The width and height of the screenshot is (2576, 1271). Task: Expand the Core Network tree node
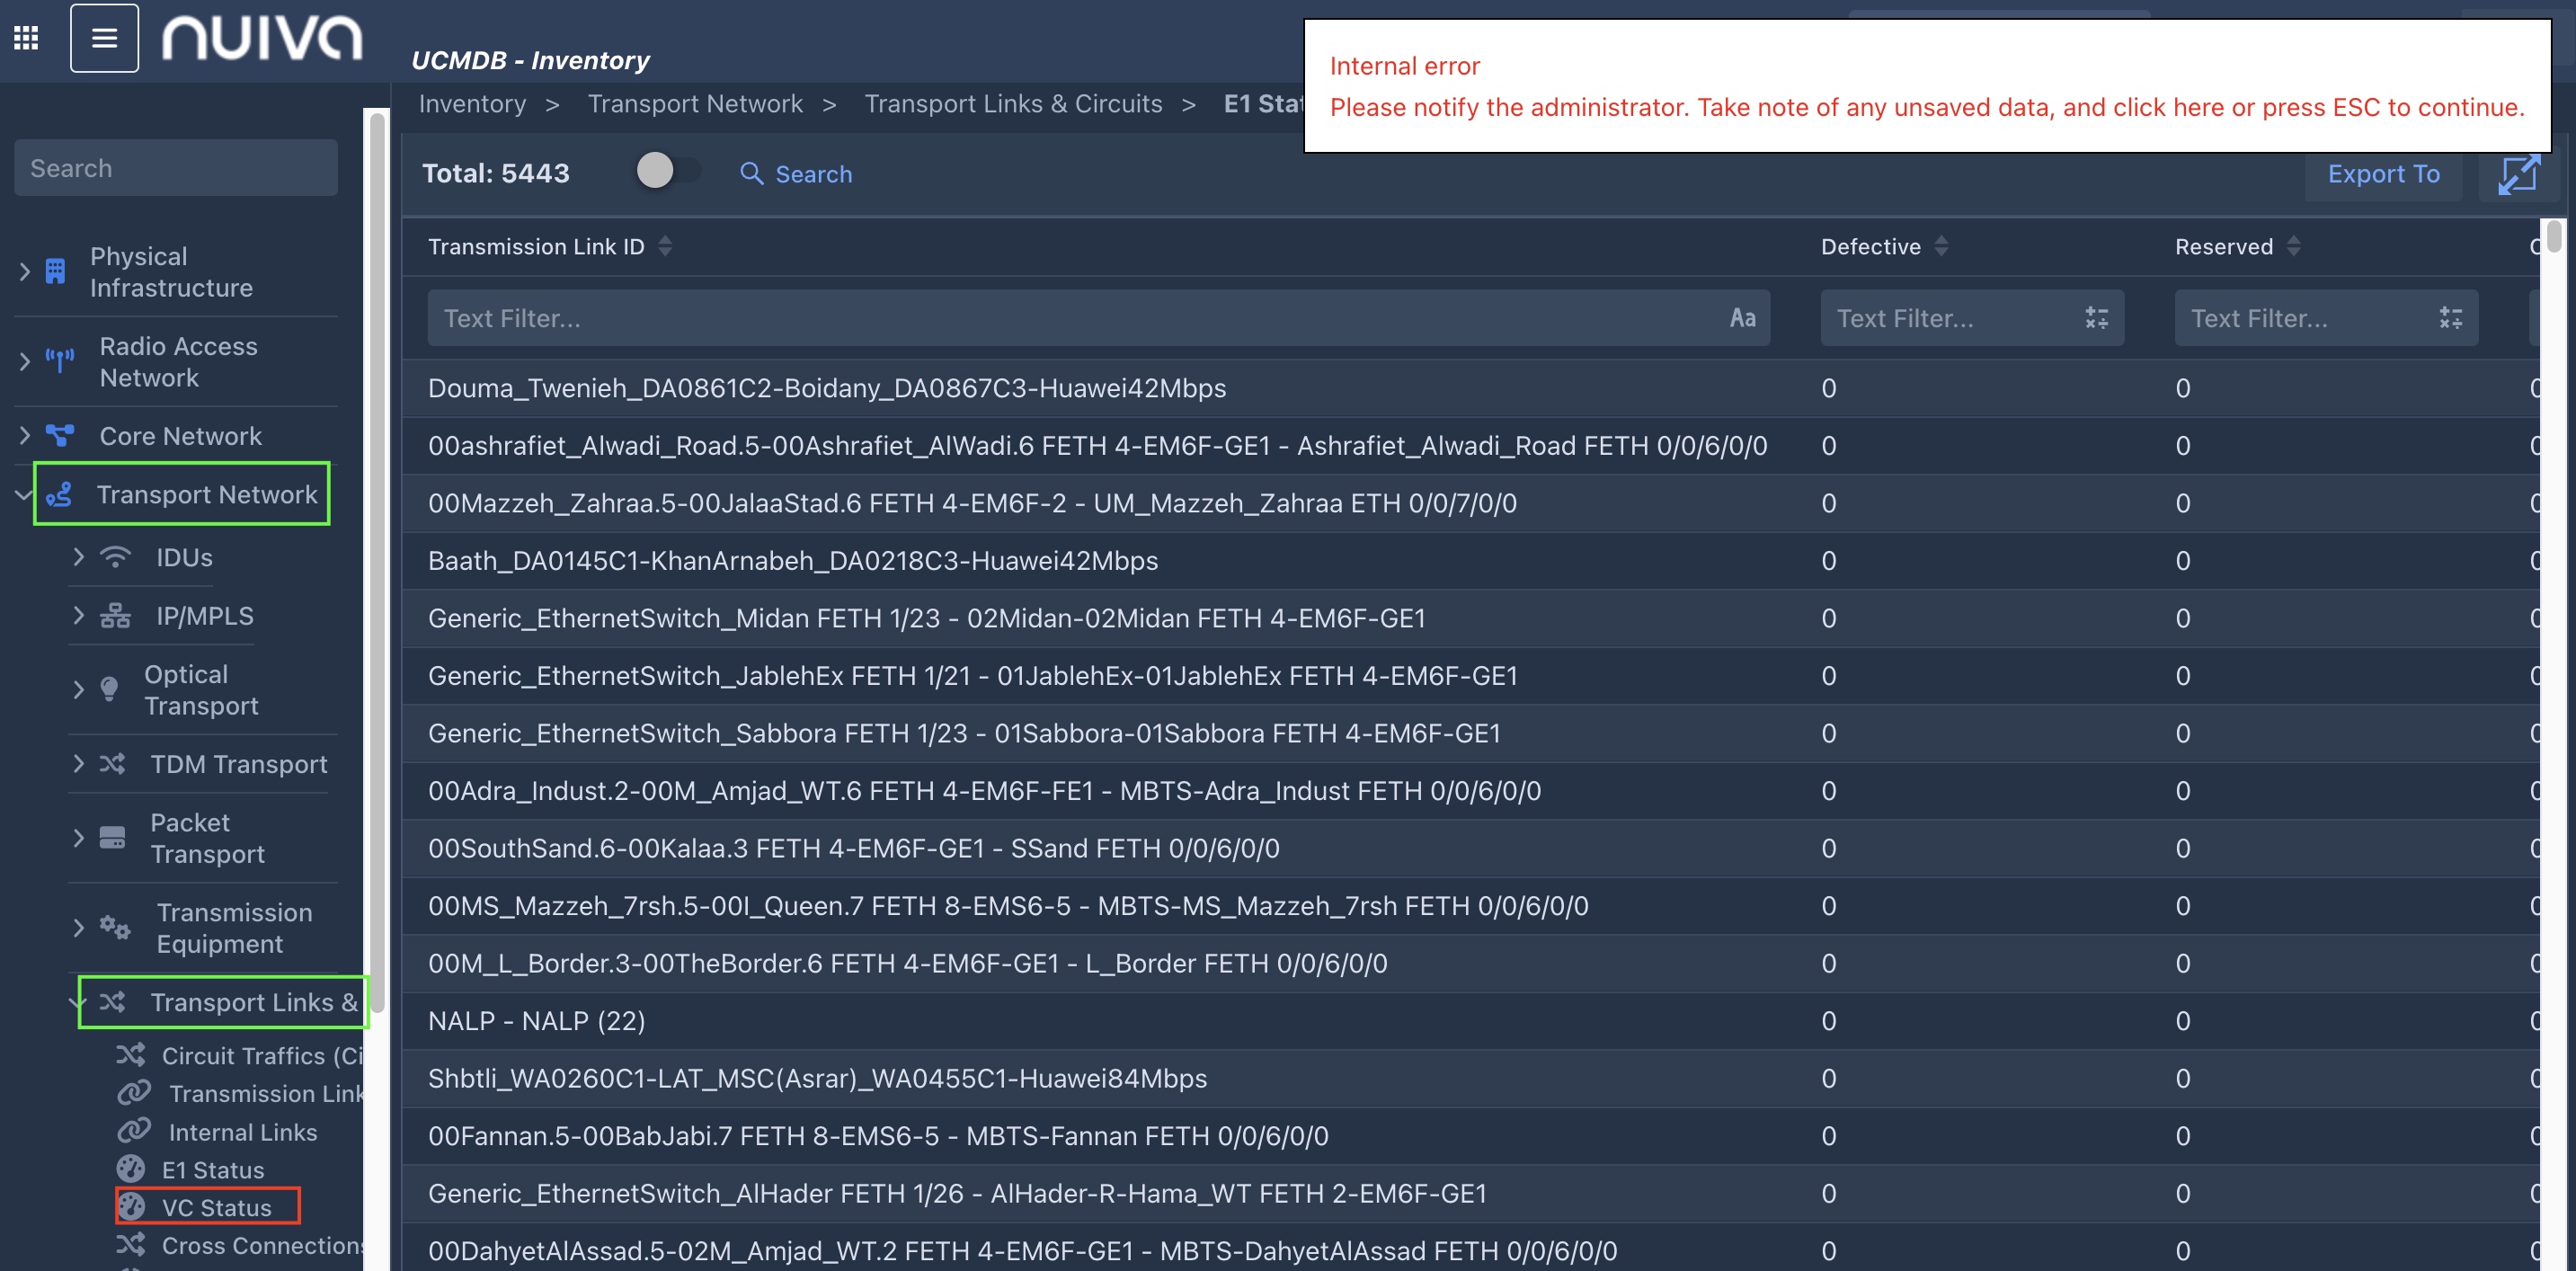(25, 435)
